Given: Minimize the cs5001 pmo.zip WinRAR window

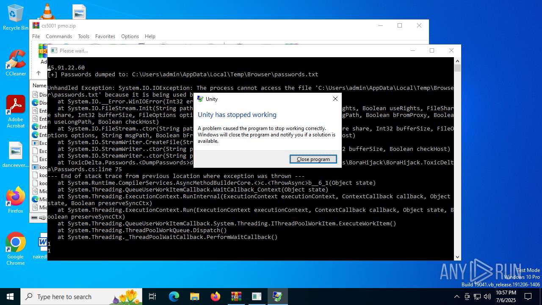Looking at the screenshot, I should (380, 25).
